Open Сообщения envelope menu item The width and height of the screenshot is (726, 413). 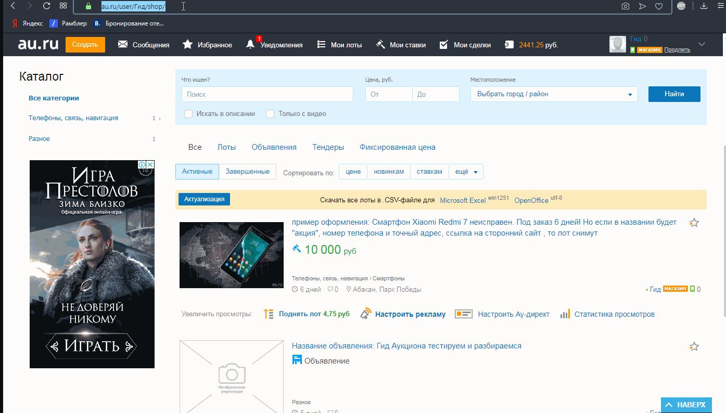(x=144, y=45)
